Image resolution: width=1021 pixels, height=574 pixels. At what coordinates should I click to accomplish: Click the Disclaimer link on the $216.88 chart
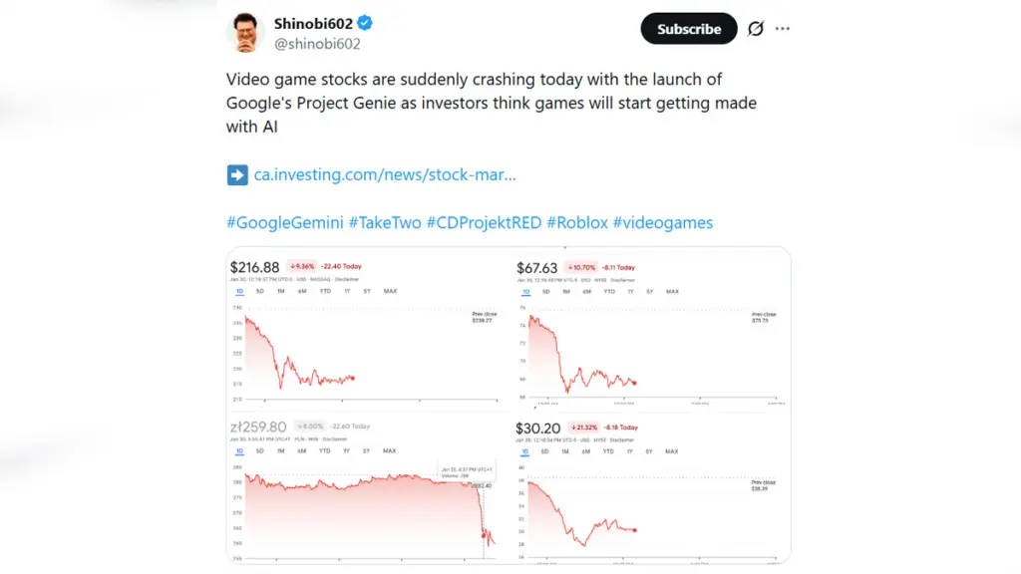(x=346, y=279)
